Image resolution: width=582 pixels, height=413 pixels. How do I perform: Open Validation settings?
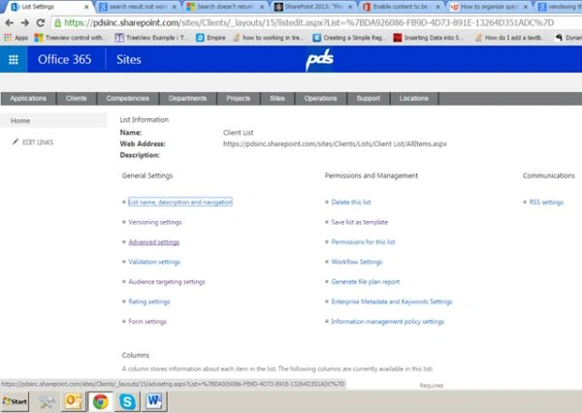tap(154, 262)
